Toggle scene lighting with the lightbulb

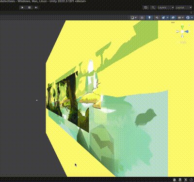[x=149, y=17]
